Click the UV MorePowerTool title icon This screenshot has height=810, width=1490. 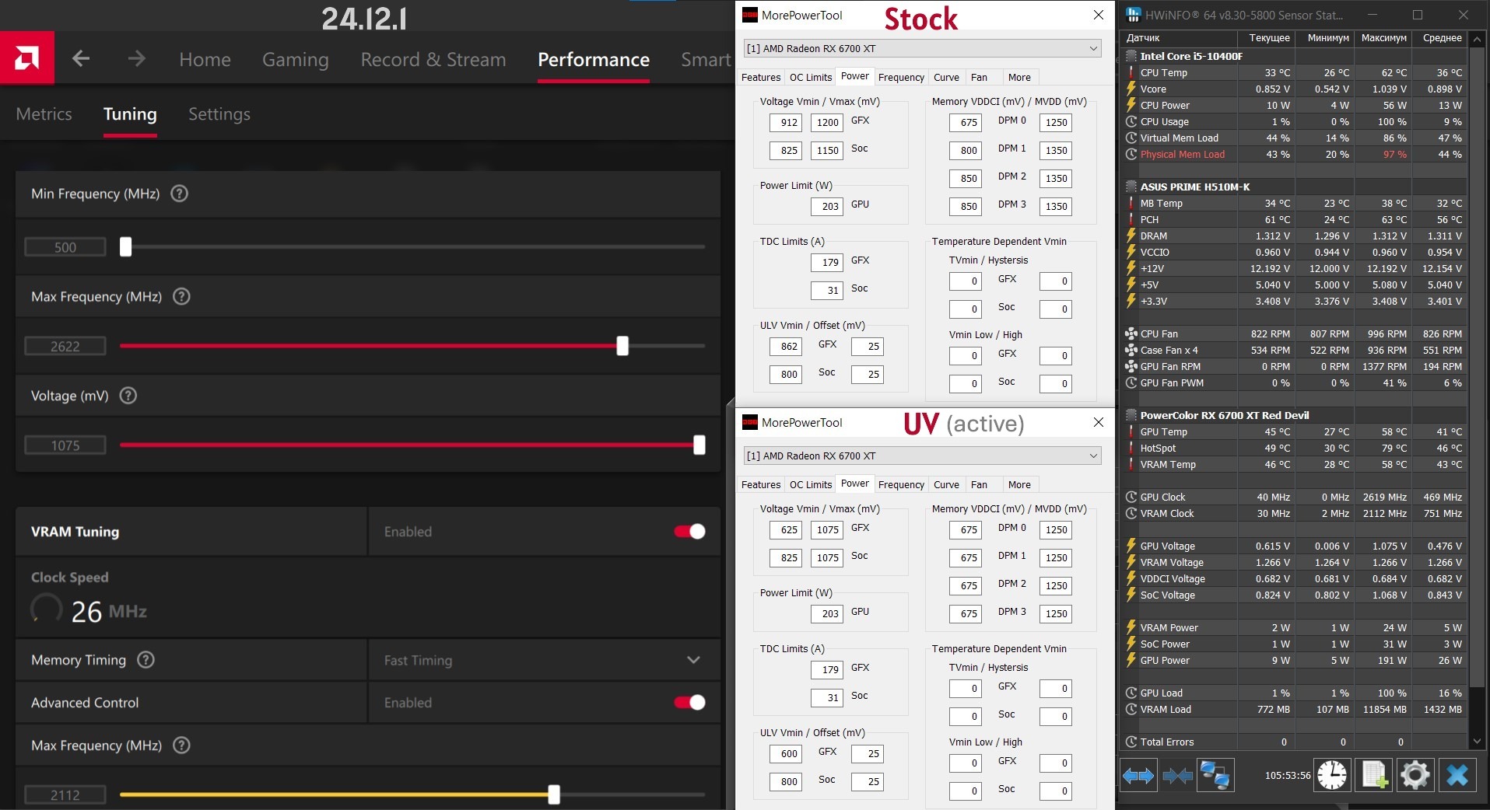750,422
